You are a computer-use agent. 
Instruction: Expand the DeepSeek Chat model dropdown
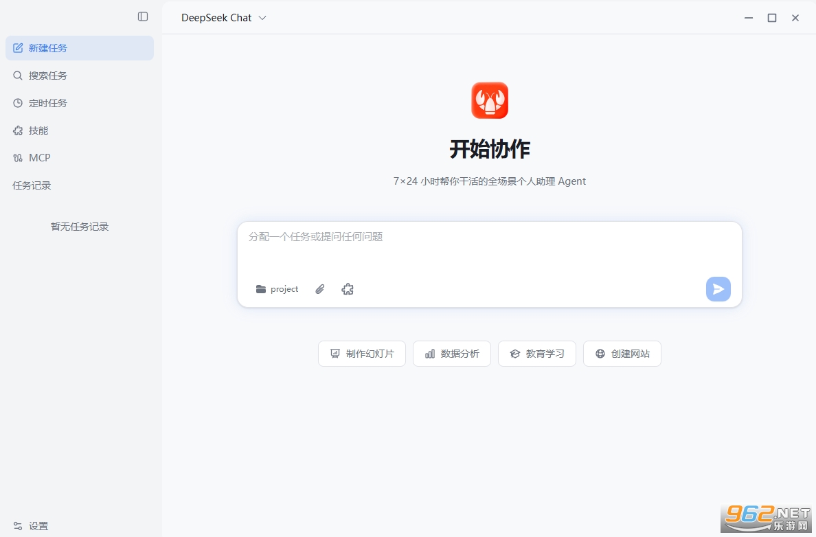tap(224, 18)
